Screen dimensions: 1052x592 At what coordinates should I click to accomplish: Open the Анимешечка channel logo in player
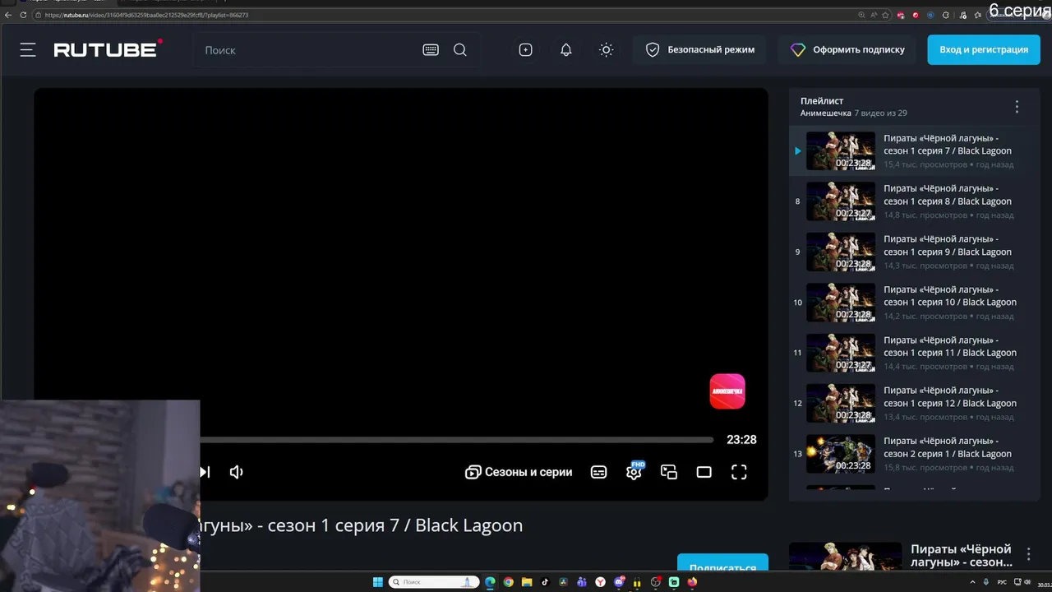[727, 391]
